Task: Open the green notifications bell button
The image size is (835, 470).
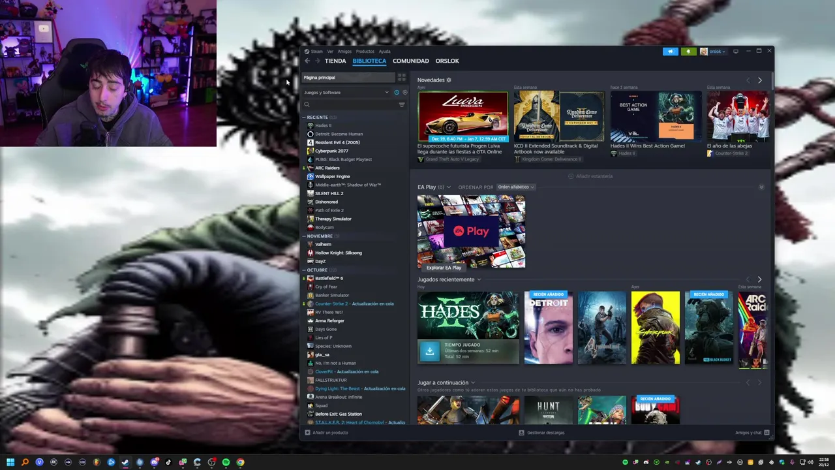Action: tap(688, 52)
